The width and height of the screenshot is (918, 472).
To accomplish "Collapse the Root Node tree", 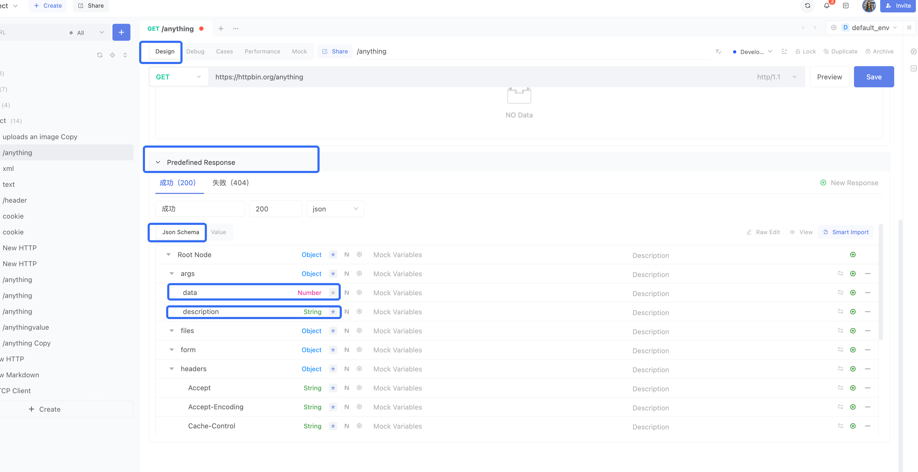I will (x=169, y=255).
